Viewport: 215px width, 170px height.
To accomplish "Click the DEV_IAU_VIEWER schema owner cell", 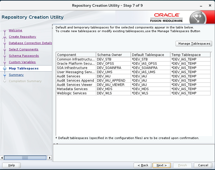I will point(113,85).
